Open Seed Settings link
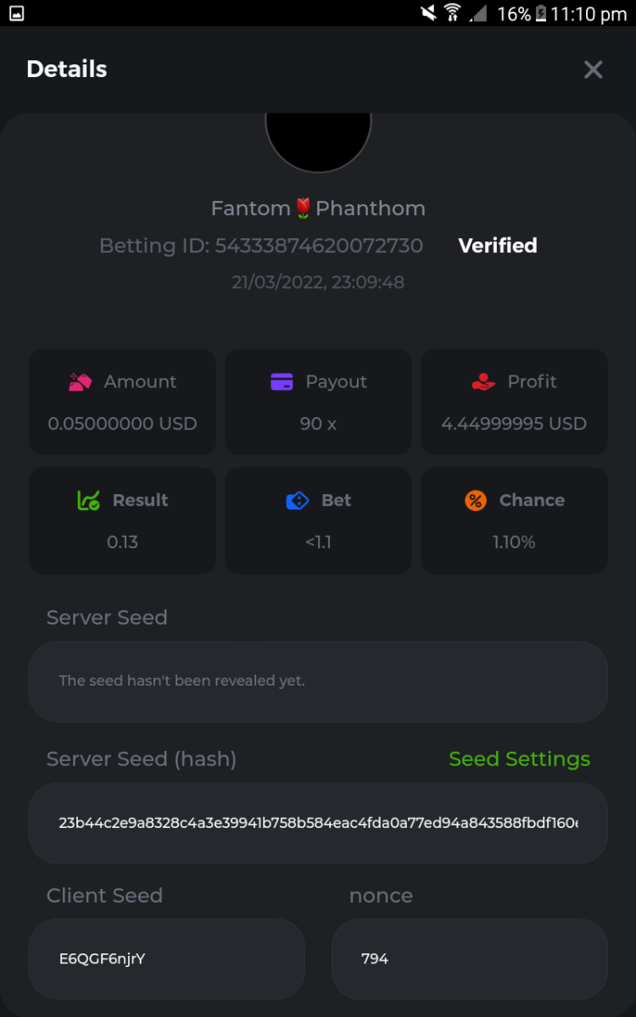This screenshot has height=1017, width=636. pos(519,759)
